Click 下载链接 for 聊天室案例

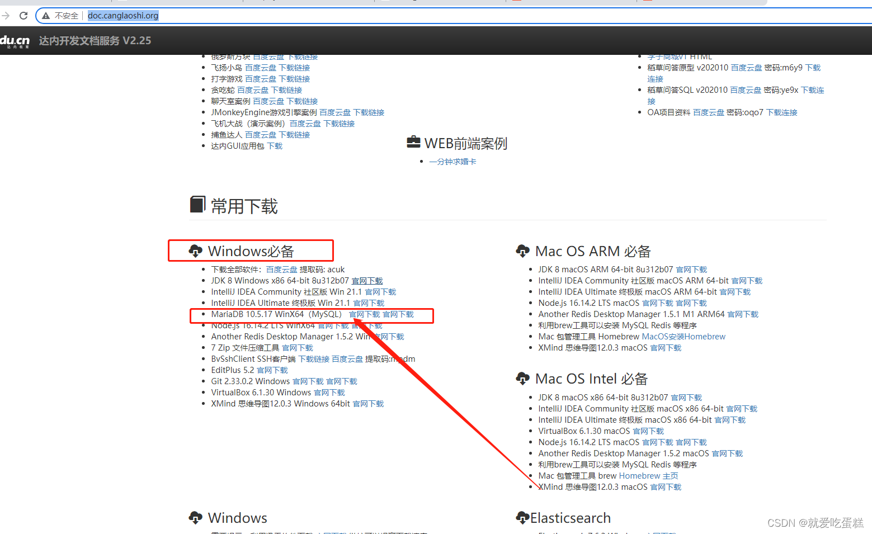point(302,101)
